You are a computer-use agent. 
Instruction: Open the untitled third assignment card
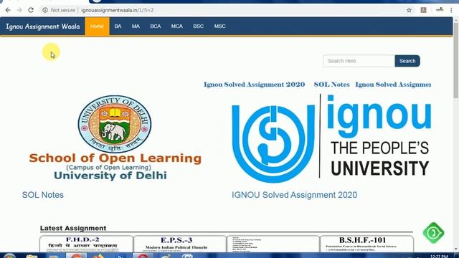pos(273,244)
